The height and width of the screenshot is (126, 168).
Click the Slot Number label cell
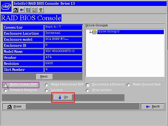click(x=23, y=70)
